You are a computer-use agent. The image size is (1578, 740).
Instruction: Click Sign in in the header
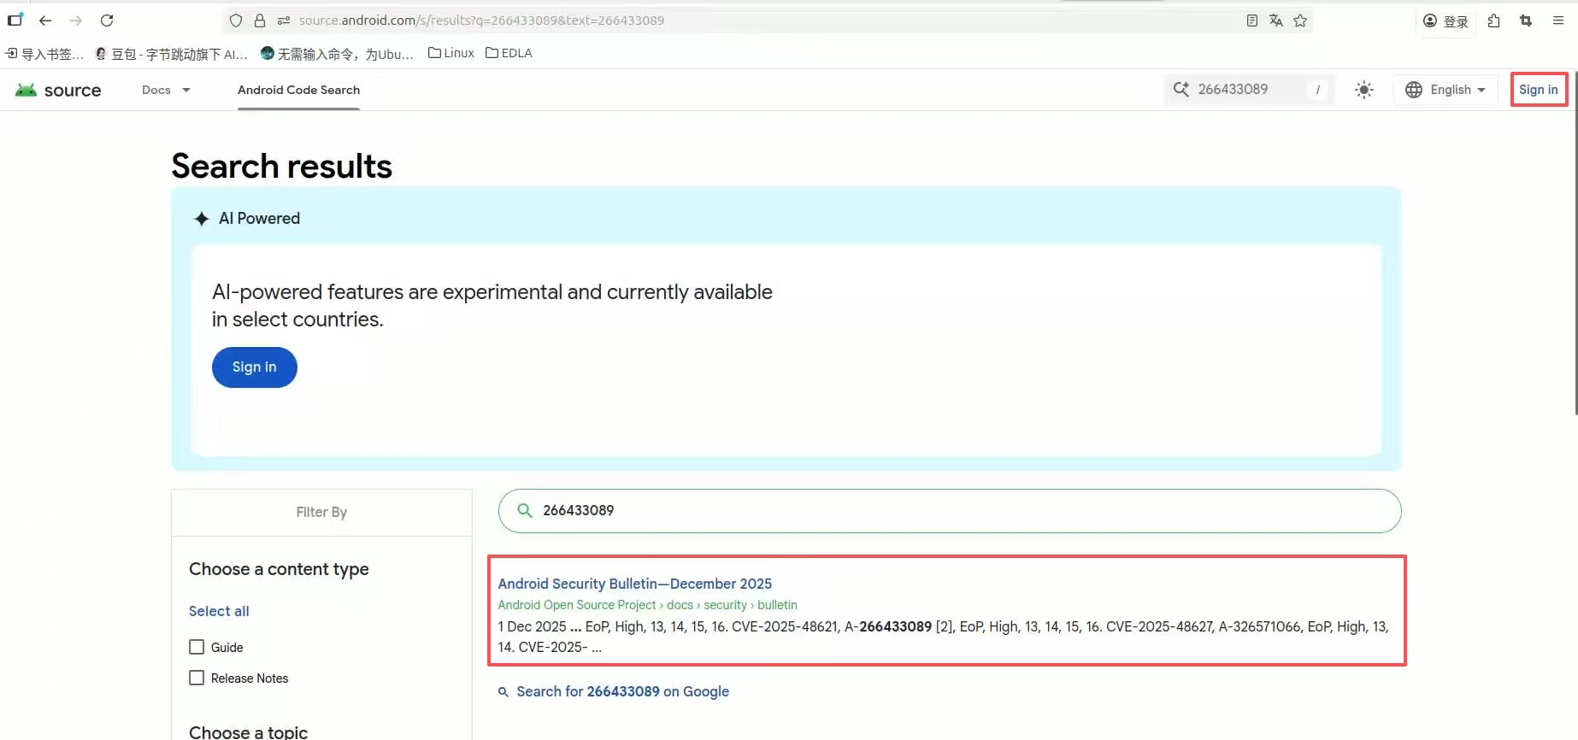(1539, 90)
